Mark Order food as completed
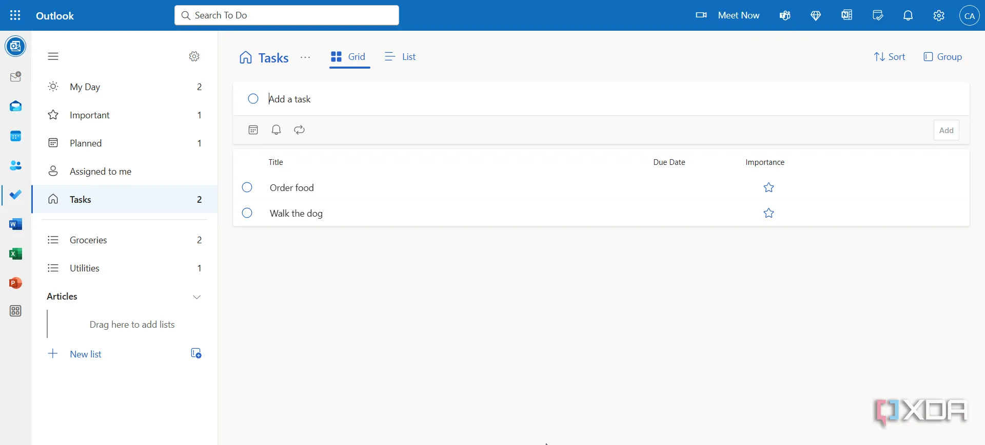The height and width of the screenshot is (445, 985). click(247, 187)
